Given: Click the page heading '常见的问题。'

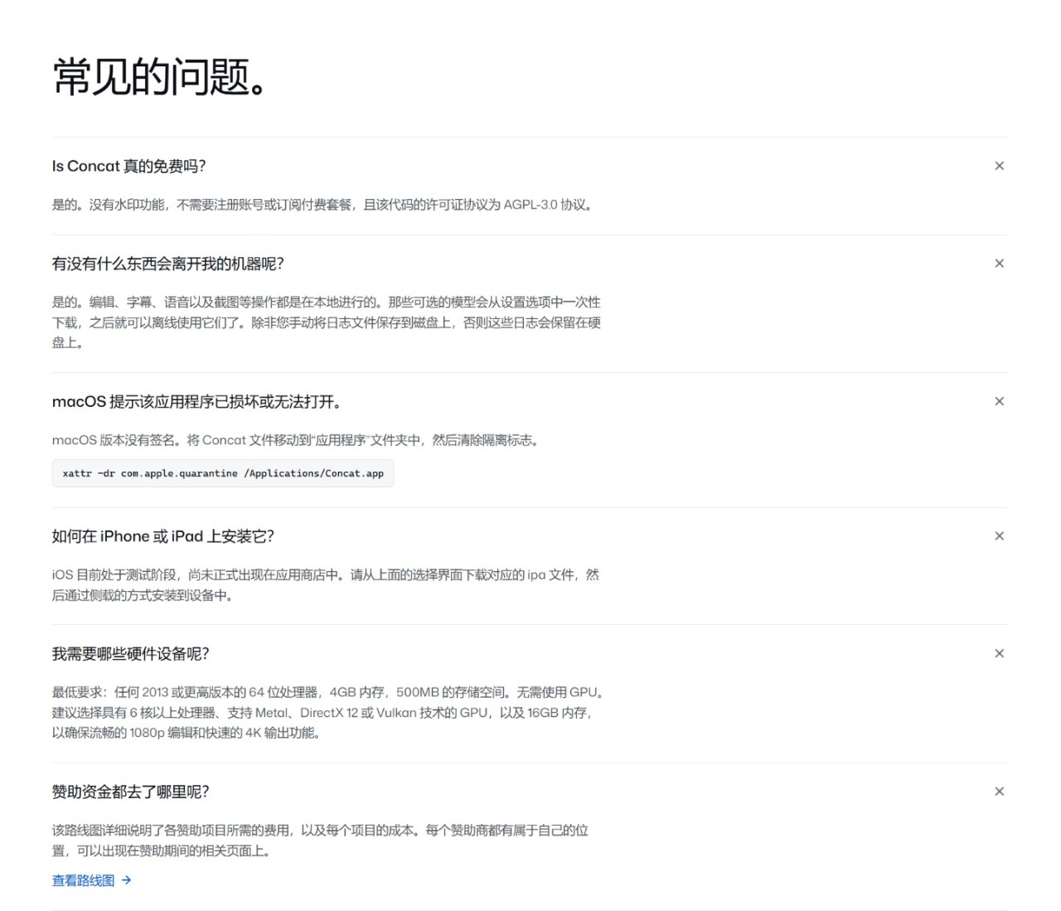Looking at the screenshot, I should 160,77.
